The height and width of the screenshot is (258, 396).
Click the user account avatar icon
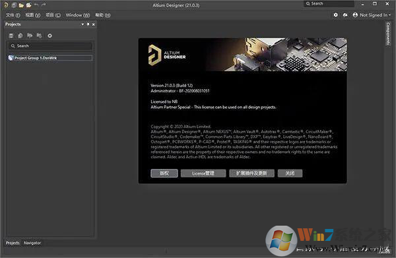(355, 15)
